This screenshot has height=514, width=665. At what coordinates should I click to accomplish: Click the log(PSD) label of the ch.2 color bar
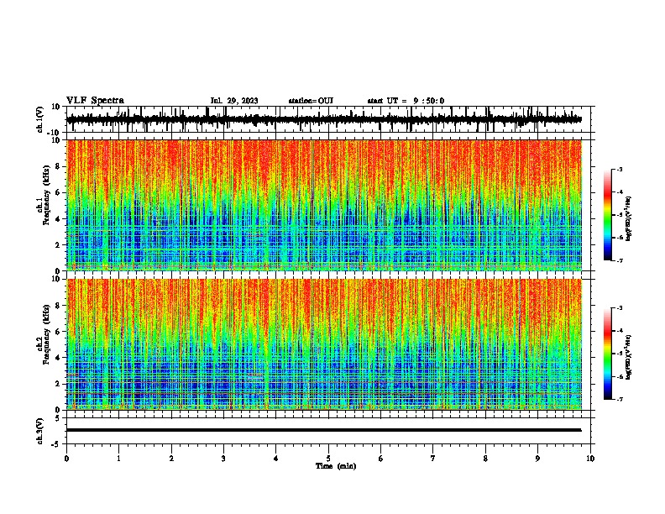(629, 357)
